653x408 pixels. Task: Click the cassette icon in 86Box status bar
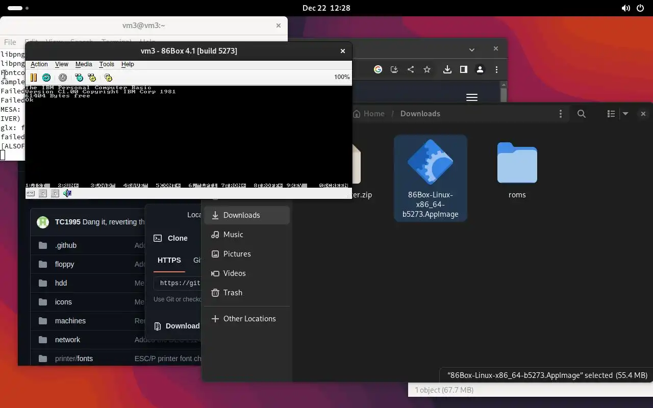coord(31,193)
